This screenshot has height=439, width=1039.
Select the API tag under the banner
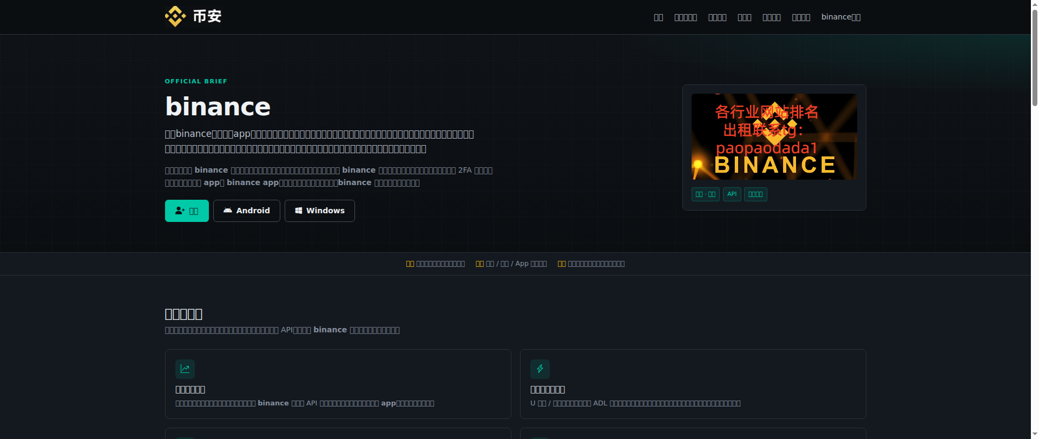coord(732,194)
